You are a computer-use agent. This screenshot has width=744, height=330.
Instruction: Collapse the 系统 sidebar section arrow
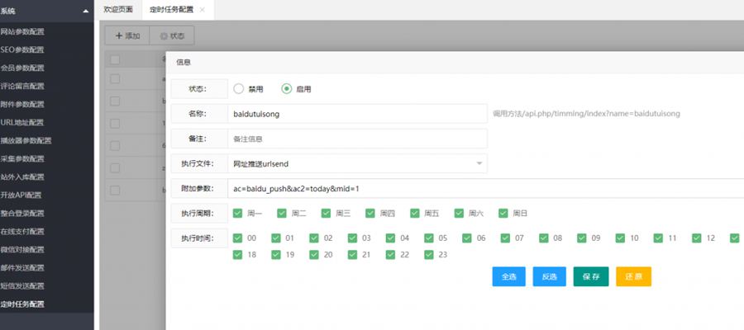[x=86, y=11]
